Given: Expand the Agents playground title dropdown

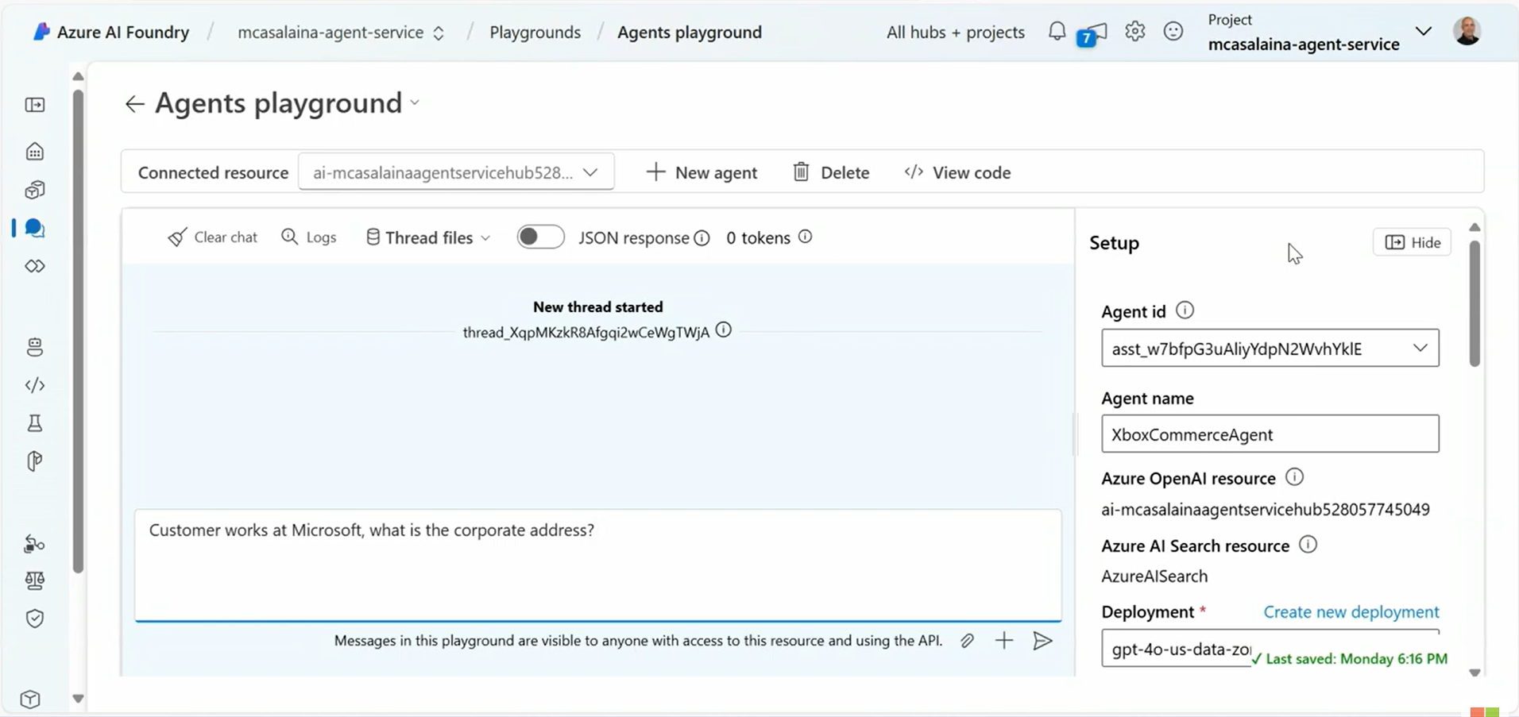Looking at the screenshot, I should tap(415, 103).
